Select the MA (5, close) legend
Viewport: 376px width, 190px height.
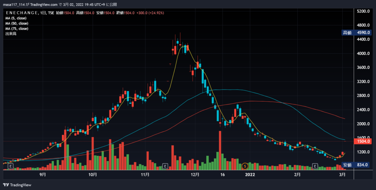pyautogui.click(x=16, y=18)
